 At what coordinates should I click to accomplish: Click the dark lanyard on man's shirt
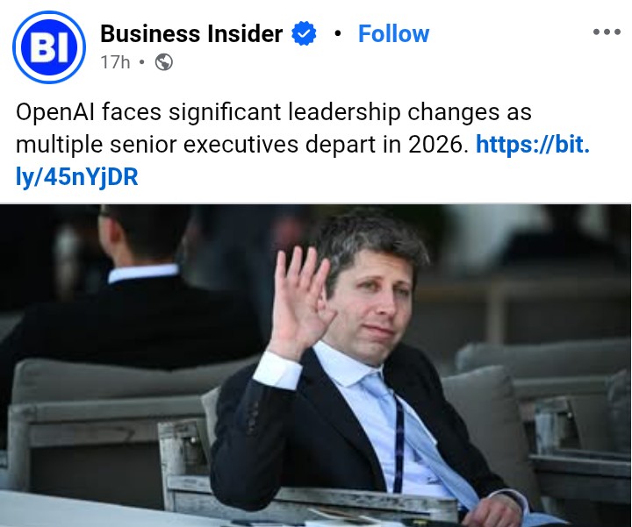tap(399, 445)
